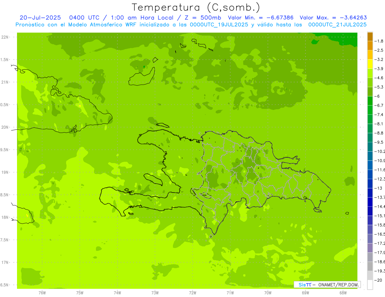Click the '71W' longitude label

point(230,293)
